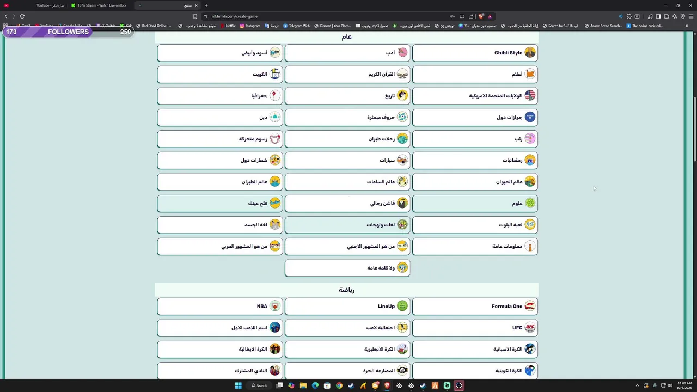Screen dimensions: 697x392
Task: Click the فاشن رجالي icon
Action: pyautogui.click(x=402, y=203)
